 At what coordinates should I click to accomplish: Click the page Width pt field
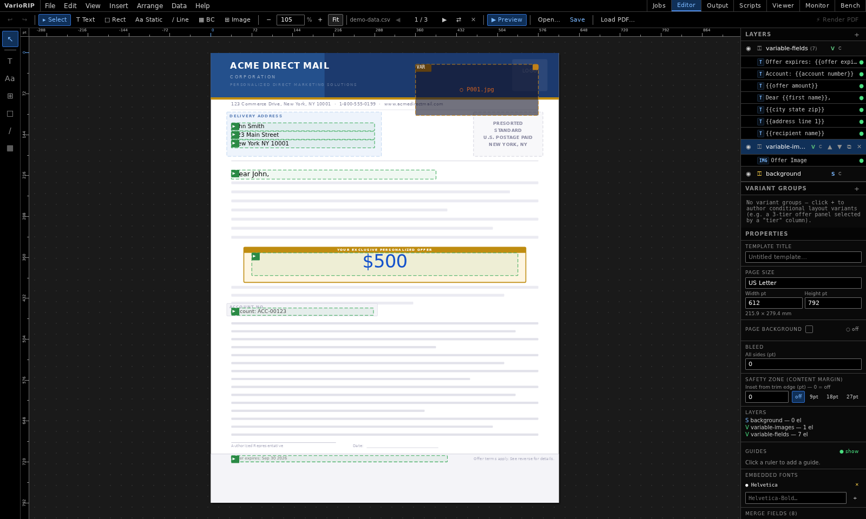[x=774, y=303]
